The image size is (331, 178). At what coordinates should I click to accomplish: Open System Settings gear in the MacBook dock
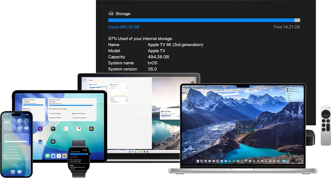222,161
